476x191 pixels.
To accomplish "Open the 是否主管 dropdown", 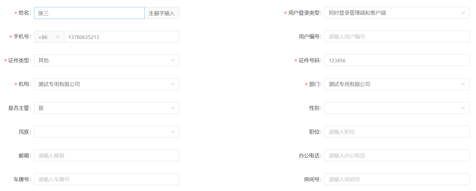I will 106,108.
